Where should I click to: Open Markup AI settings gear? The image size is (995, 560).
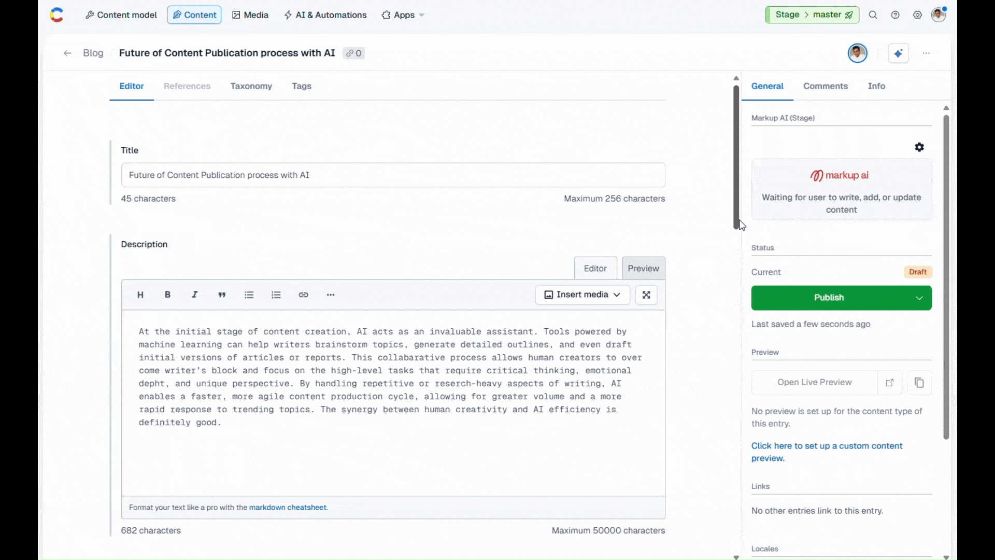tap(919, 147)
